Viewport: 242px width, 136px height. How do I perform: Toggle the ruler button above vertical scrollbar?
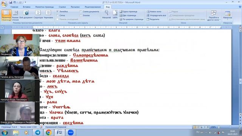click(x=240, y=27)
